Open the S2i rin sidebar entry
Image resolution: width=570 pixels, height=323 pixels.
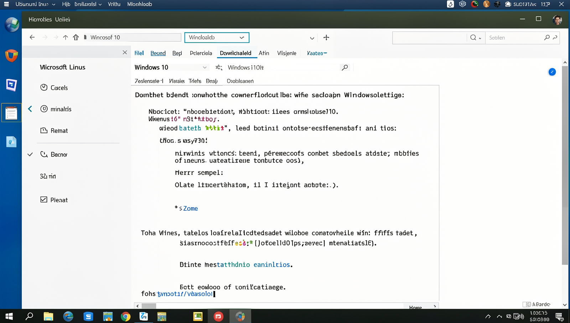point(48,176)
